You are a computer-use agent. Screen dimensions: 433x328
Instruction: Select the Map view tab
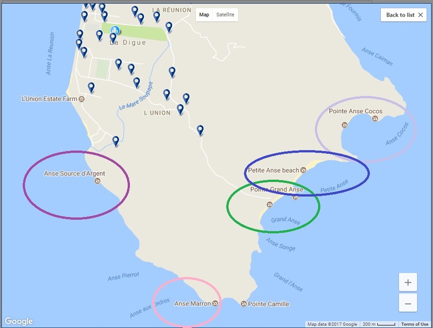[x=204, y=15]
